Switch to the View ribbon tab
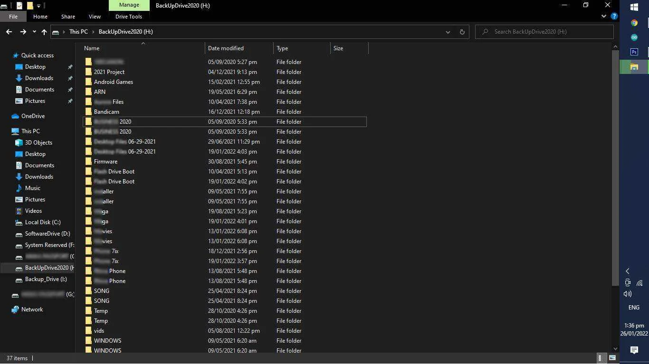Screen dimensions: 649x364 coord(95,17)
